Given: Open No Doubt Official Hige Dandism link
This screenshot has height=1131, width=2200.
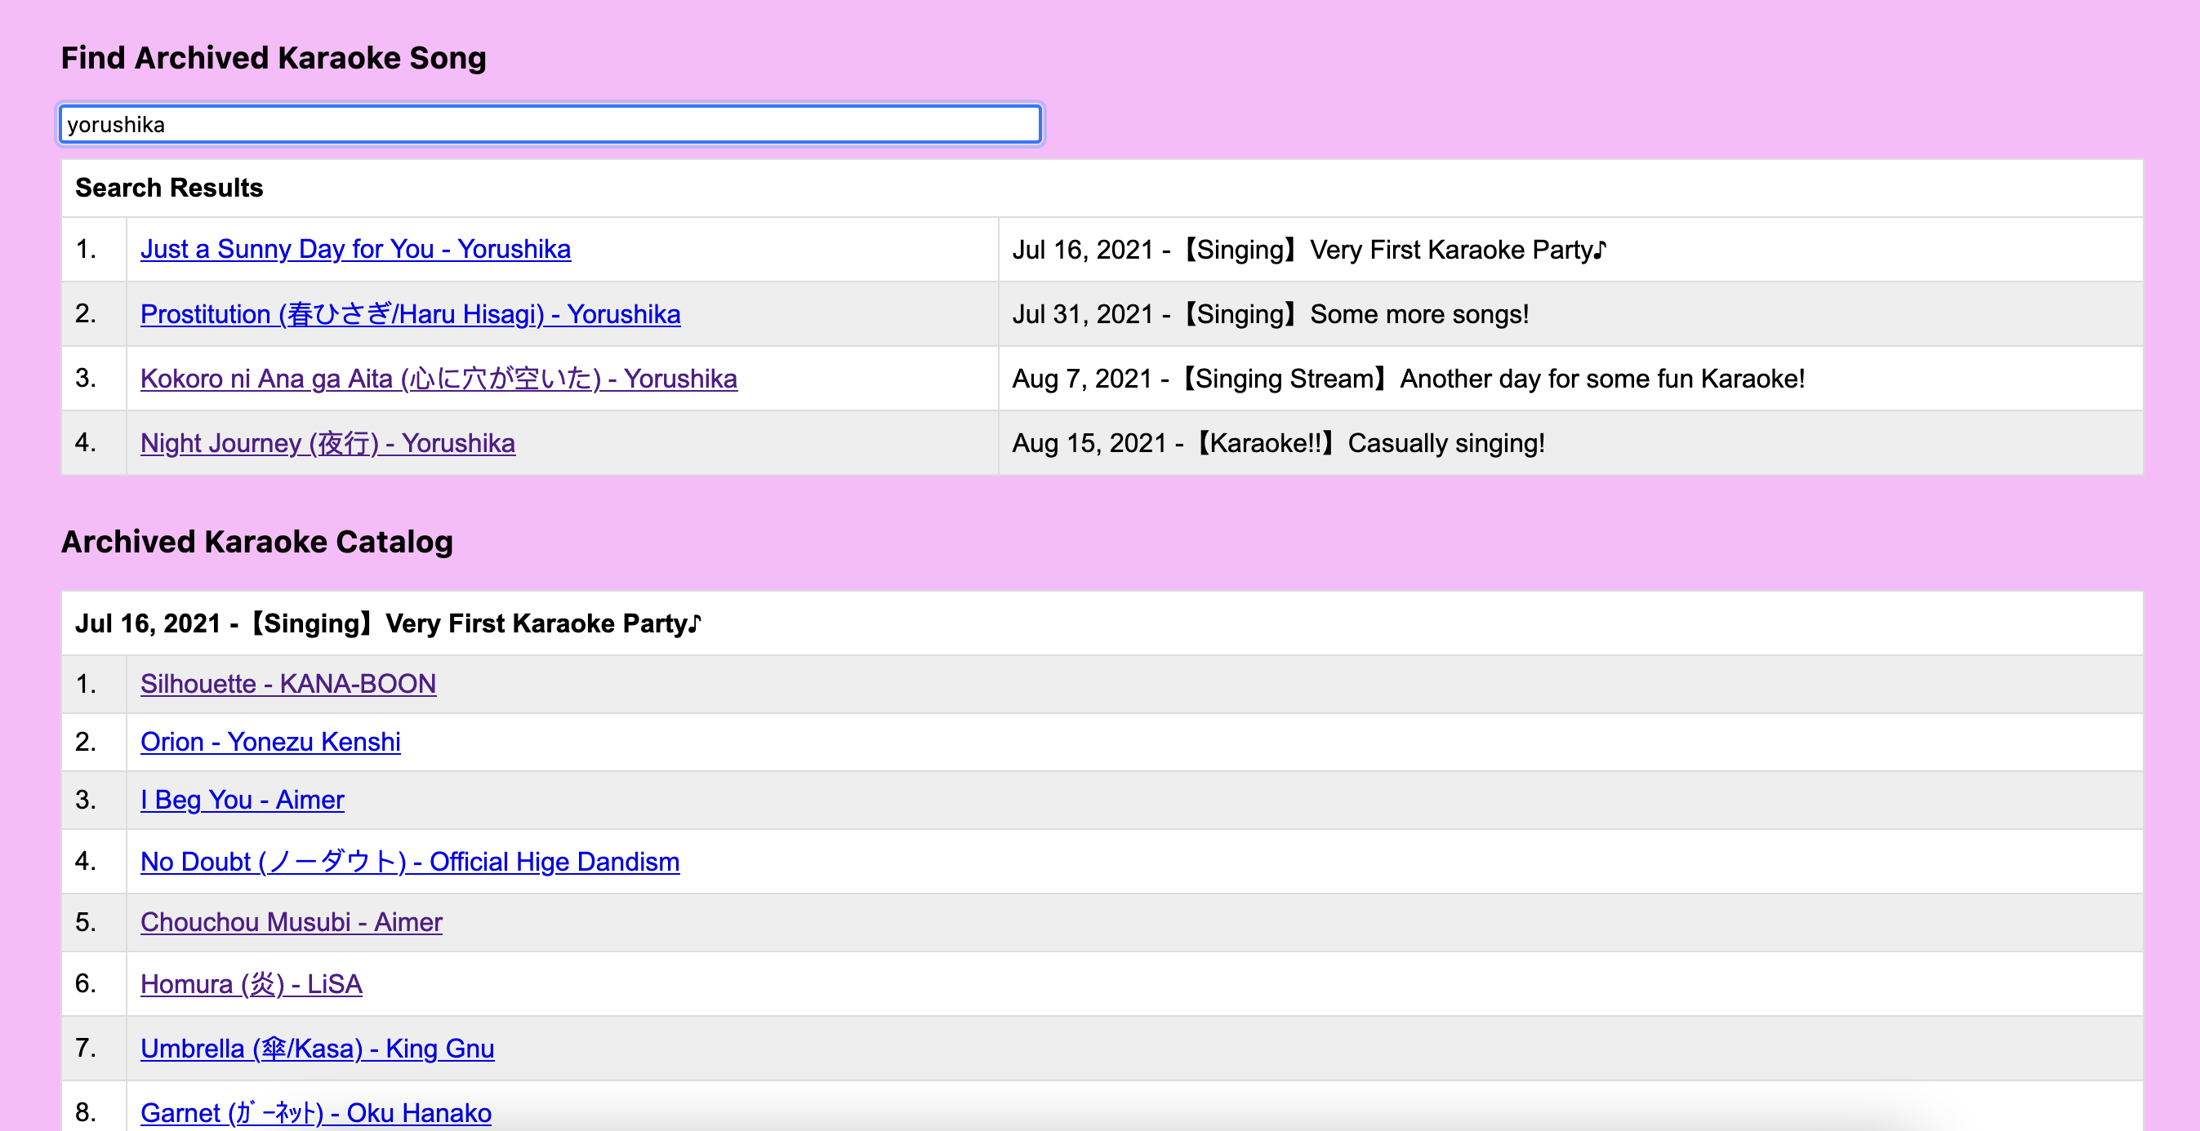Looking at the screenshot, I should tap(409, 861).
